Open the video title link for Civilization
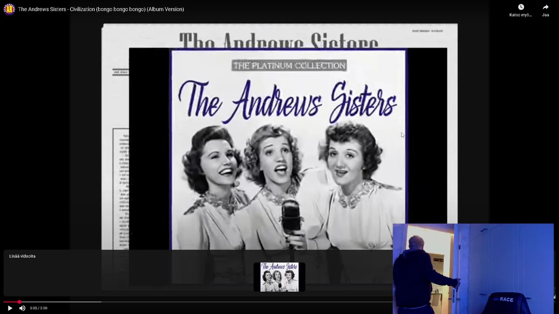 click(101, 9)
